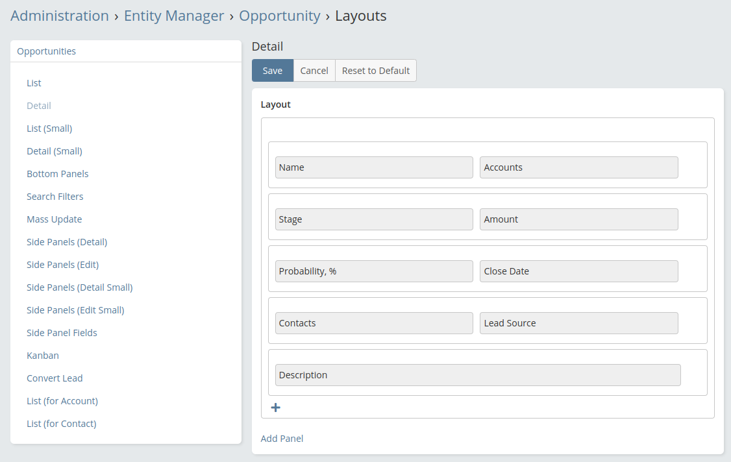Click the Probability, % field cell
This screenshot has width=731, height=462.
click(x=374, y=271)
